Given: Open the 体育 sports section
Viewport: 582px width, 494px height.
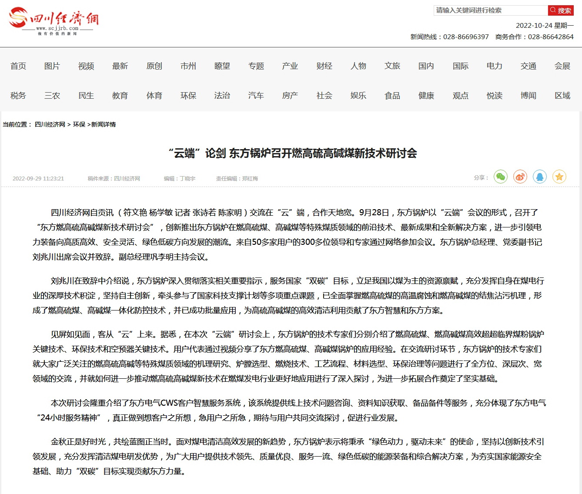Looking at the screenshot, I should [x=154, y=96].
